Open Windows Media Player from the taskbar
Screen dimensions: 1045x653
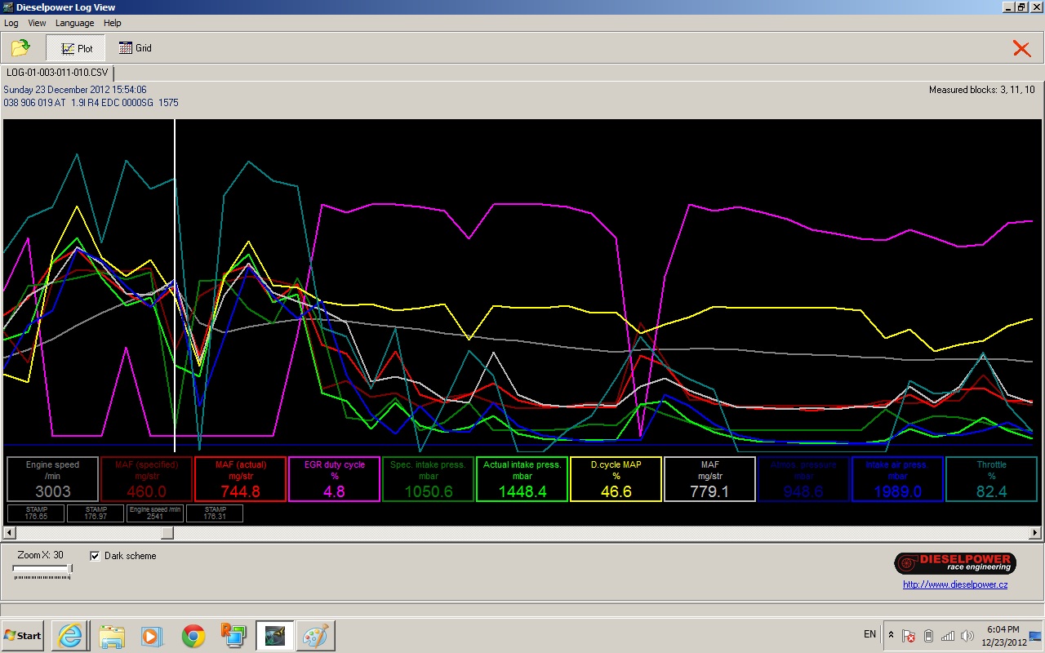pos(153,635)
